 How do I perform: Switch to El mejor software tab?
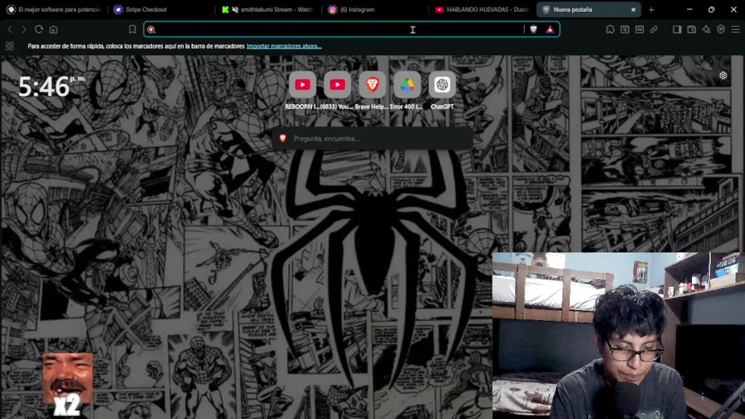[x=54, y=10]
